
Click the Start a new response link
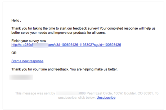[x=27, y=61]
